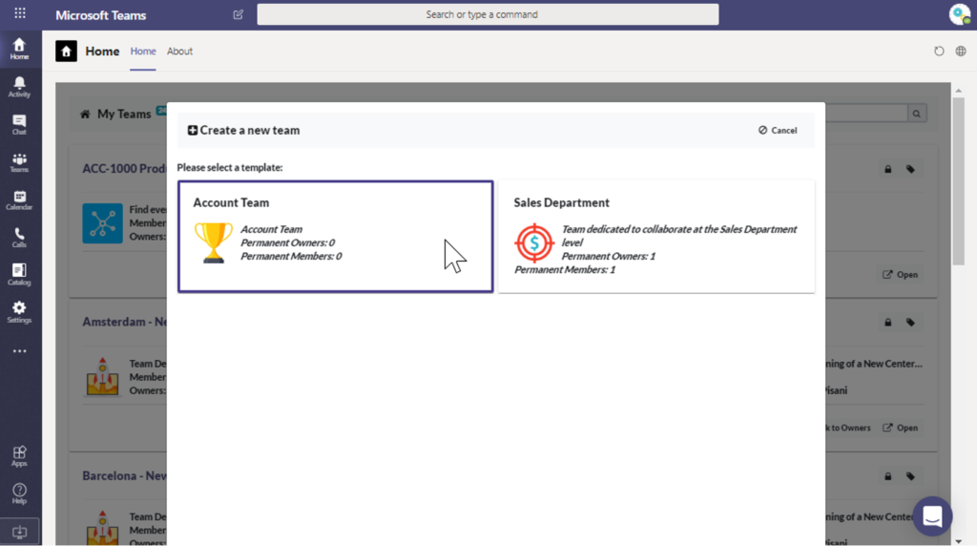Click the Amsterdam rocket team thumbnail

[x=102, y=376]
